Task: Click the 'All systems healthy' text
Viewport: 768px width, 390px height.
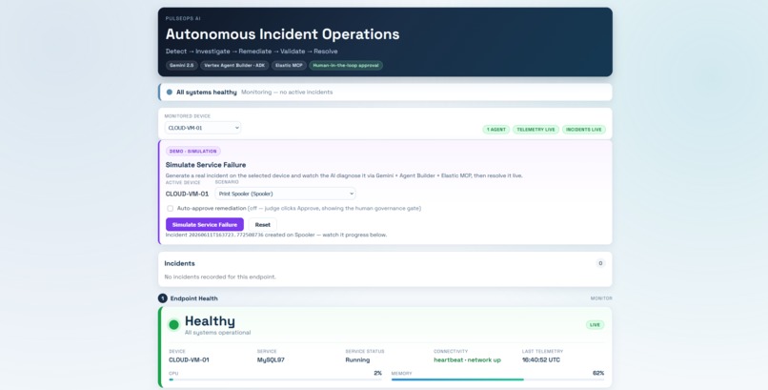Action: (x=206, y=92)
